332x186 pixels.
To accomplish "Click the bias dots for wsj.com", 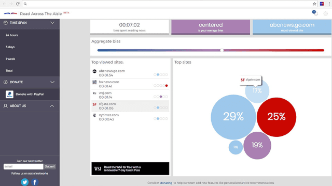I will [161, 97].
